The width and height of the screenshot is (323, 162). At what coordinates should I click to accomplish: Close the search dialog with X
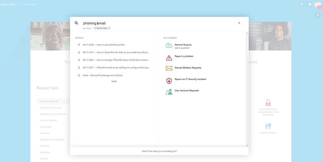click(239, 23)
